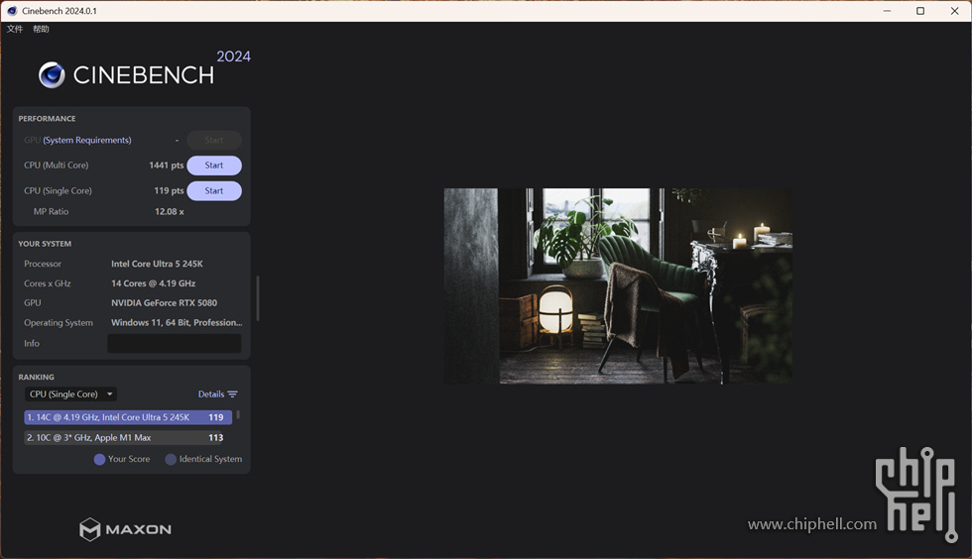Viewport: 972px width, 559px height.
Task: Click the PERFORMANCE section heading
Action: coord(48,119)
